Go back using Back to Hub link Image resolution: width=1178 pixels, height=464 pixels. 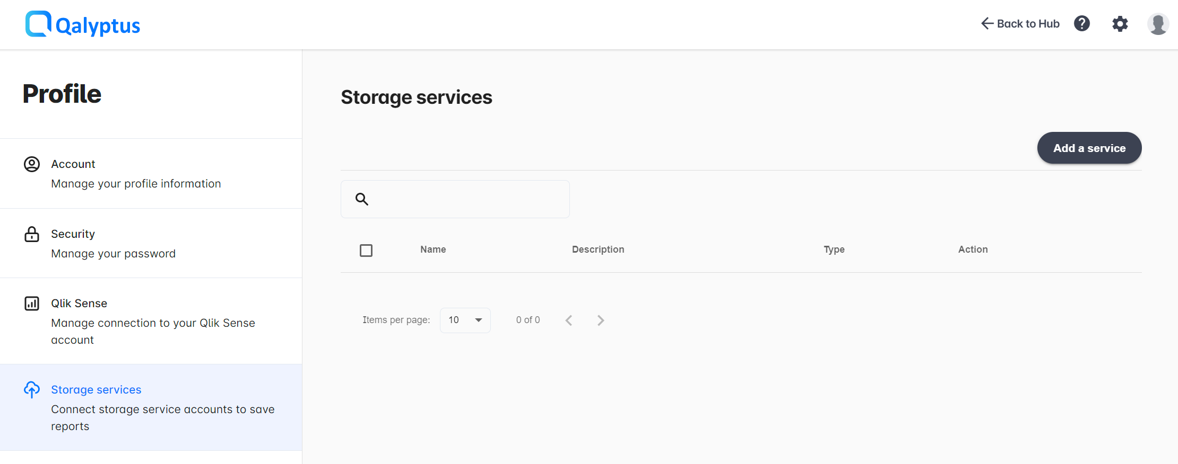coord(1020,24)
